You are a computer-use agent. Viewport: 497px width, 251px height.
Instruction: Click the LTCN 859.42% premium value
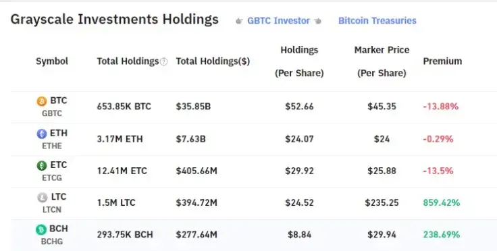click(441, 202)
